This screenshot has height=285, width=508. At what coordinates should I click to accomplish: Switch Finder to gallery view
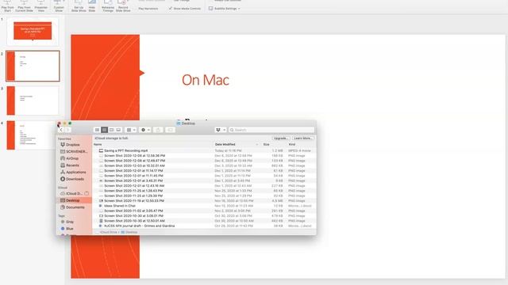(x=118, y=130)
